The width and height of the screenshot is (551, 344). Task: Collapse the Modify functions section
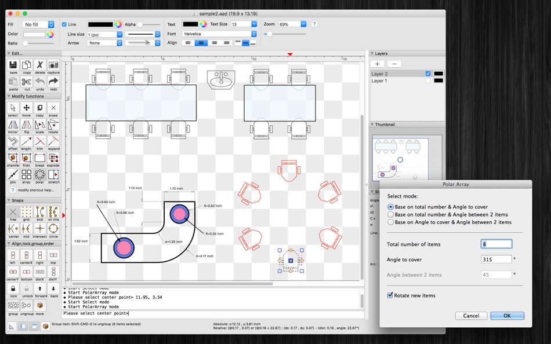tap(9, 96)
